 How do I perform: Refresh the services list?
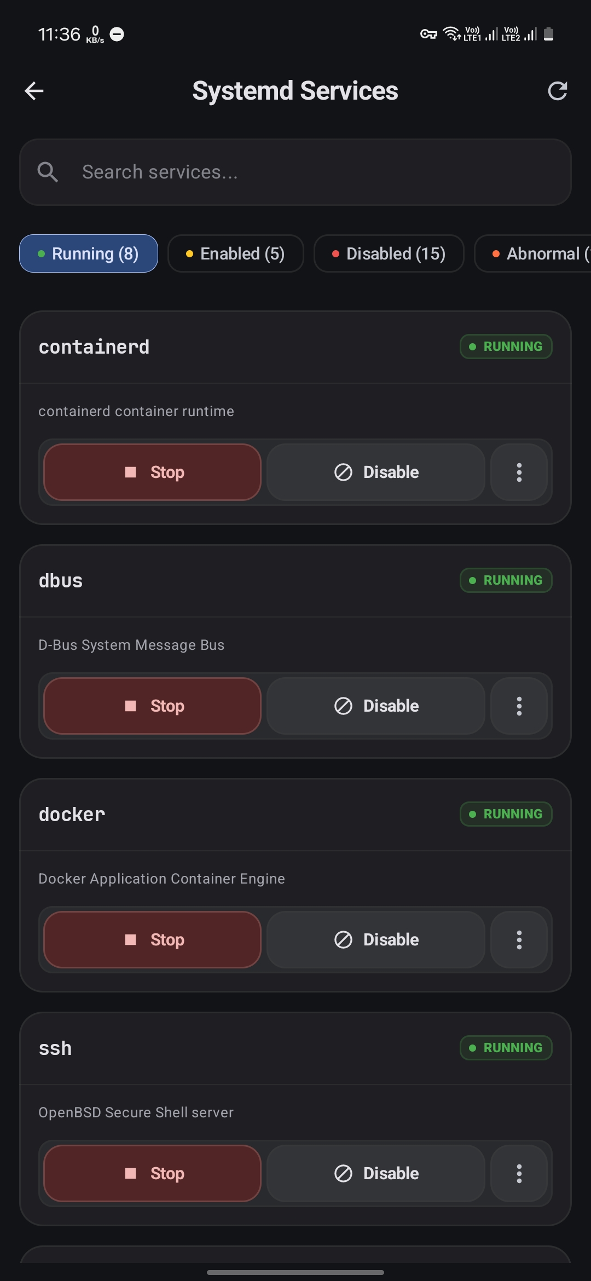pos(557,91)
